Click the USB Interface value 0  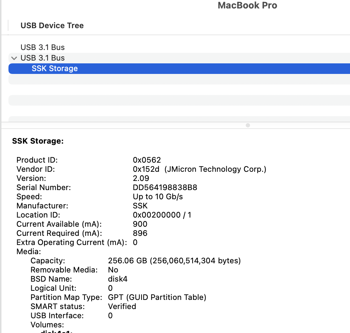(x=110, y=316)
